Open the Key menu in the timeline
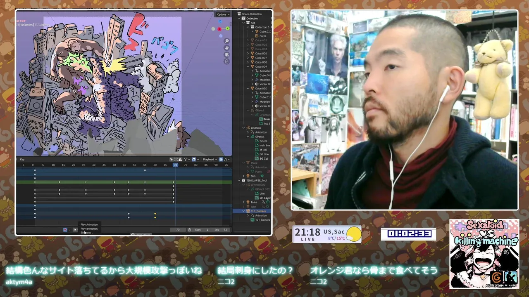The width and height of the screenshot is (529, 297). 22,160
